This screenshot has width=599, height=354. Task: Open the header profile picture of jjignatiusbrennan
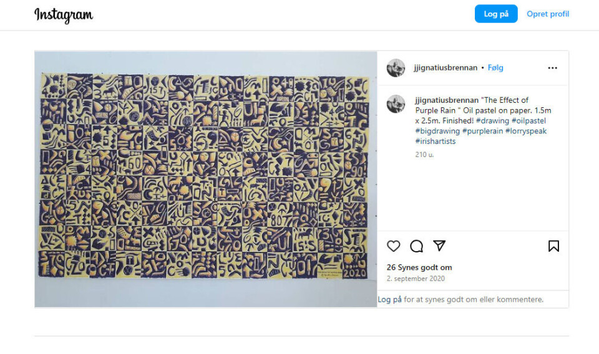click(x=396, y=68)
